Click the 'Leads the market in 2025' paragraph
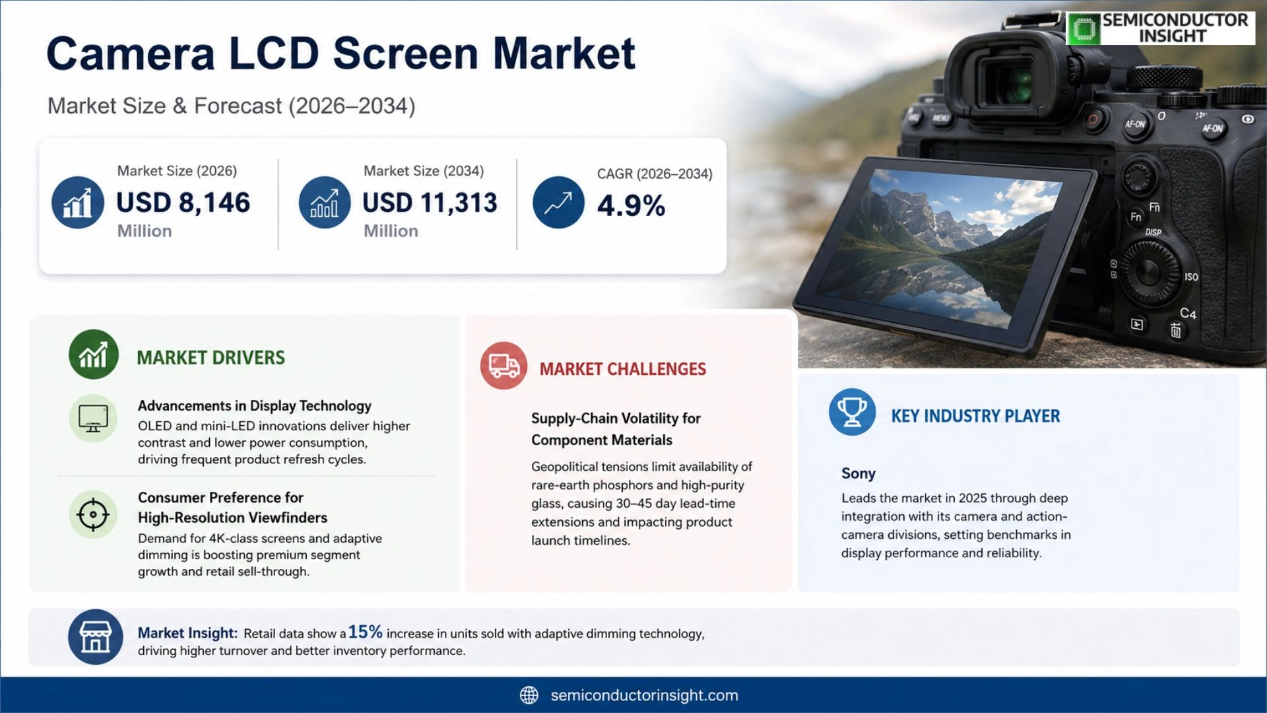1267x713 pixels. (x=956, y=526)
